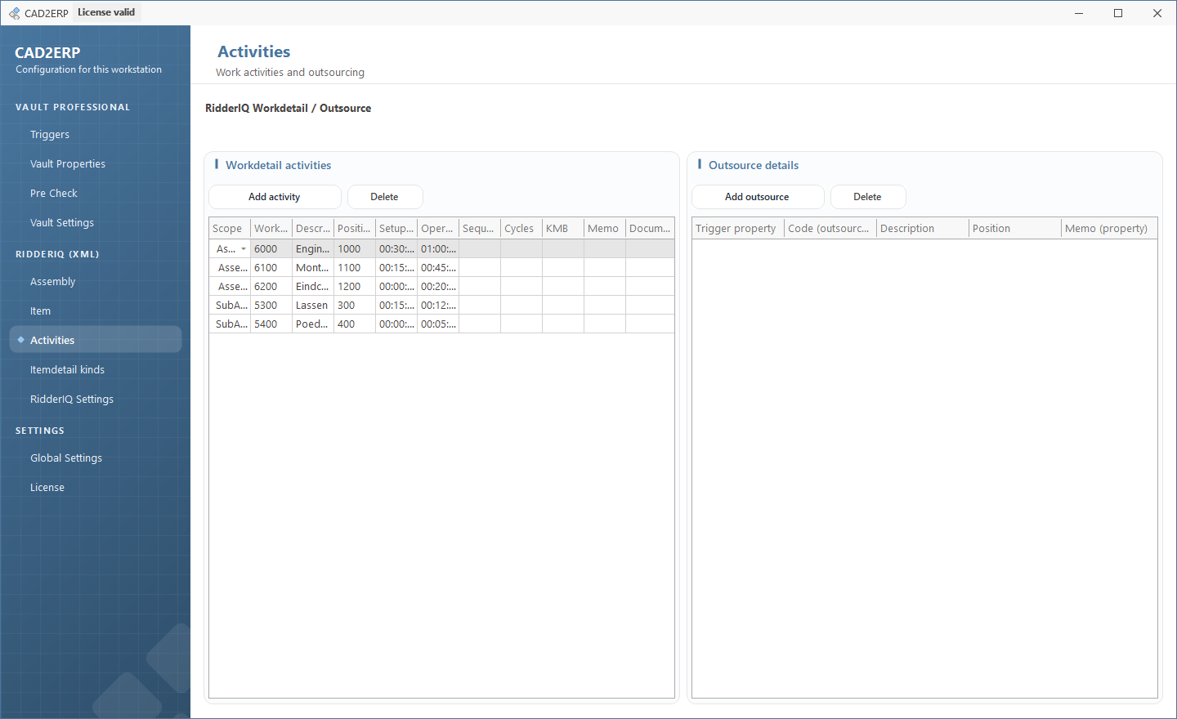Viewport: 1177px width, 719px height.
Task: Click the Add outsource button
Action: tap(758, 197)
